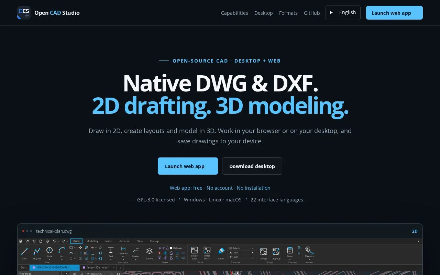This screenshot has width=440, height=275.
Task: Go to the Formats navigation link
Action: (288, 13)
